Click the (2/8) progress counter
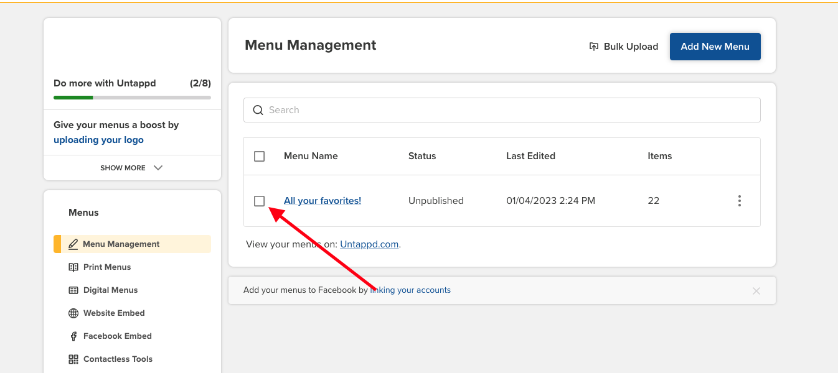Viewport: 838px width, 373px height. (200, 83)
